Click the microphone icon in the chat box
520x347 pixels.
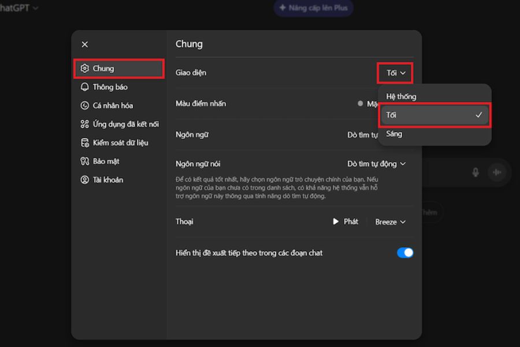(x=476, y=172)
